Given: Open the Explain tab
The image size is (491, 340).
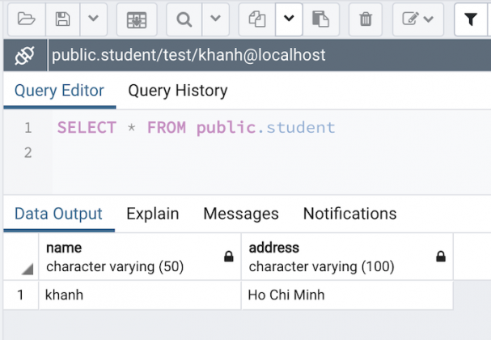Looking at the screenshot, I should point(153,214).
